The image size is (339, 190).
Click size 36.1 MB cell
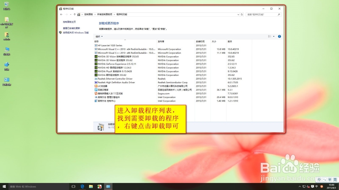click(221, 90)
